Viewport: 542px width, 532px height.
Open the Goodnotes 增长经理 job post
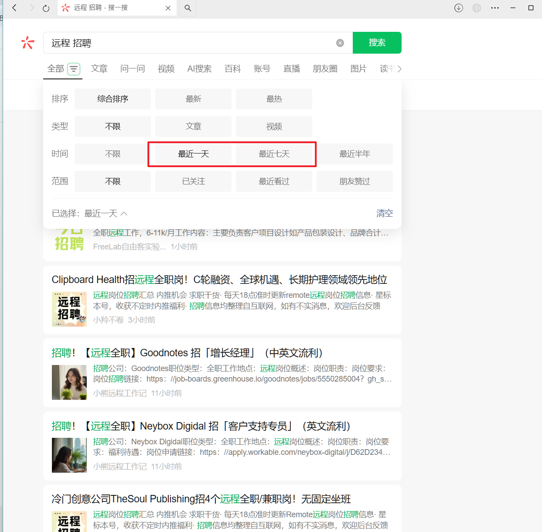tap(187, 353)
